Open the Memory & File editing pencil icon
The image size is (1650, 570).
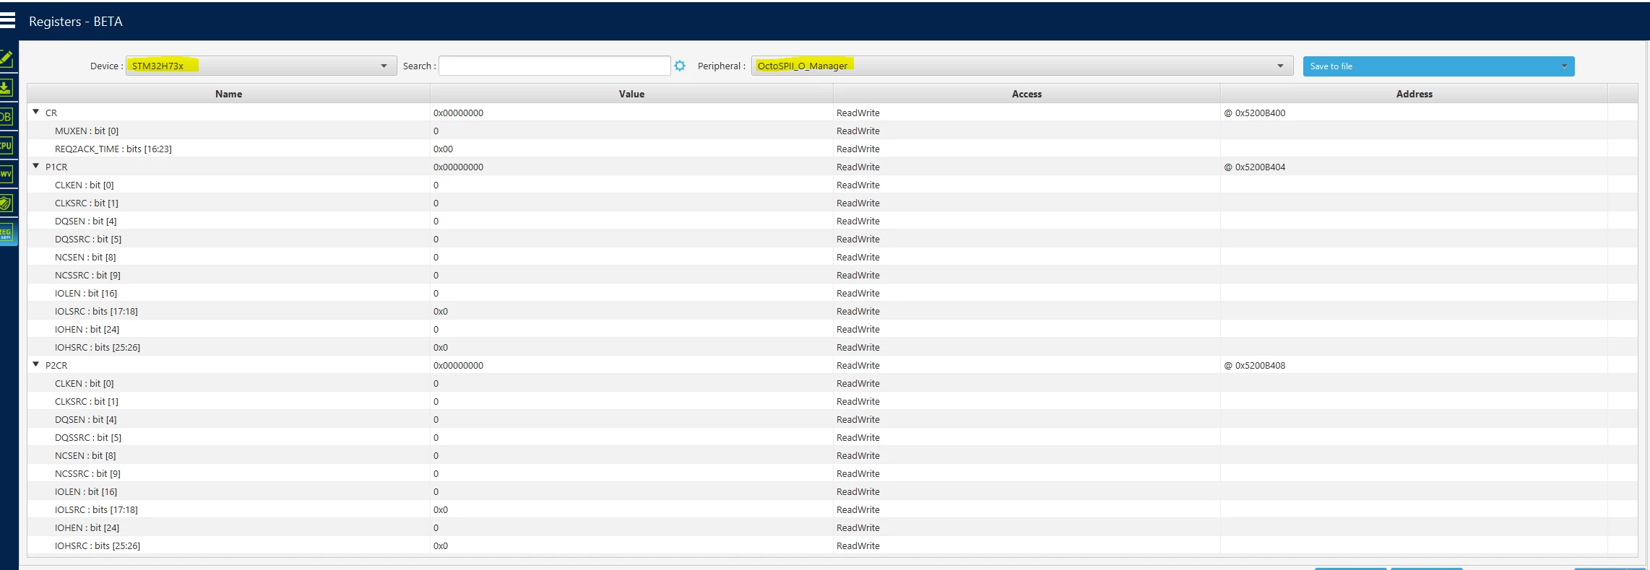click(7, 58)
